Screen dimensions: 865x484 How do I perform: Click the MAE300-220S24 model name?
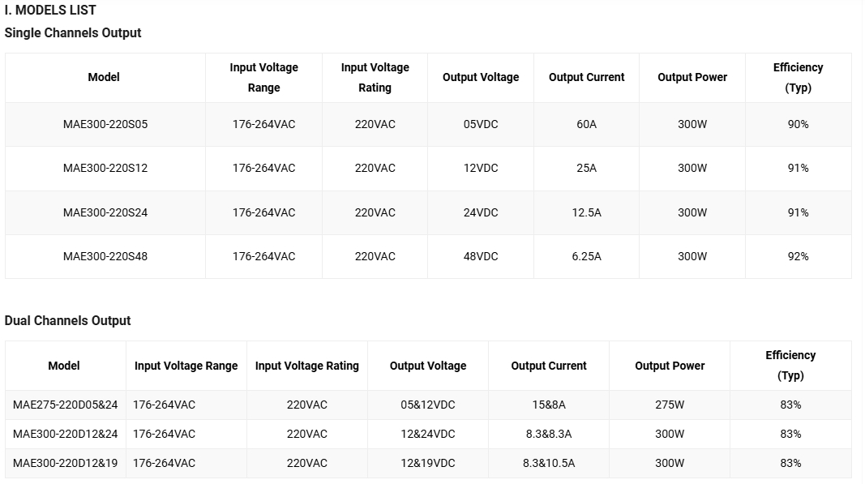(105, 212)
